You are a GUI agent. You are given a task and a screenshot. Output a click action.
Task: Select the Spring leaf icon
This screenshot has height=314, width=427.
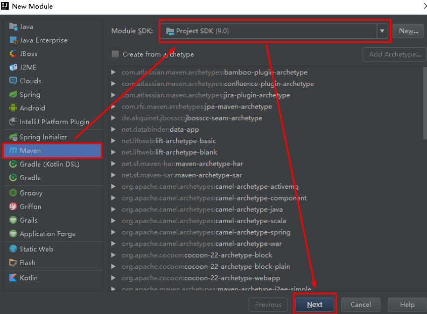[13, 94]
